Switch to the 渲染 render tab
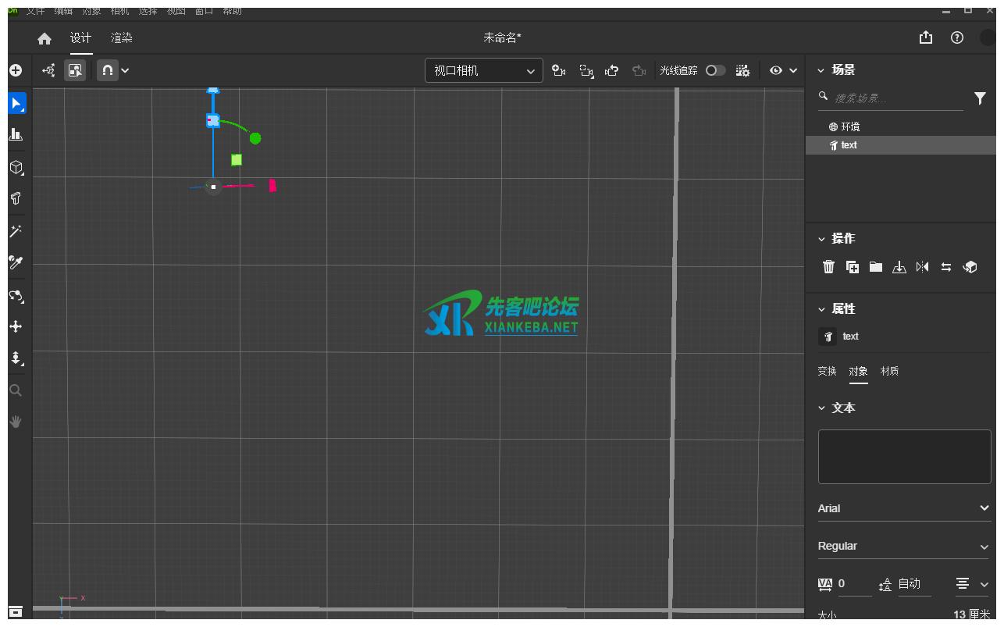This screenshot has width=1004, height=627. click(121, 37)
